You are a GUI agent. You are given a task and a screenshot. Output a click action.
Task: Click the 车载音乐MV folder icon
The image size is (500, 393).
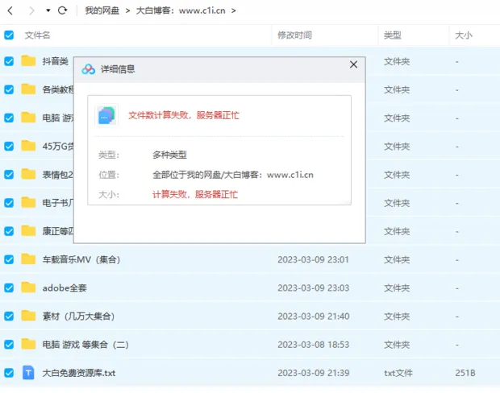pyautogui.click(x=28, y=259)
